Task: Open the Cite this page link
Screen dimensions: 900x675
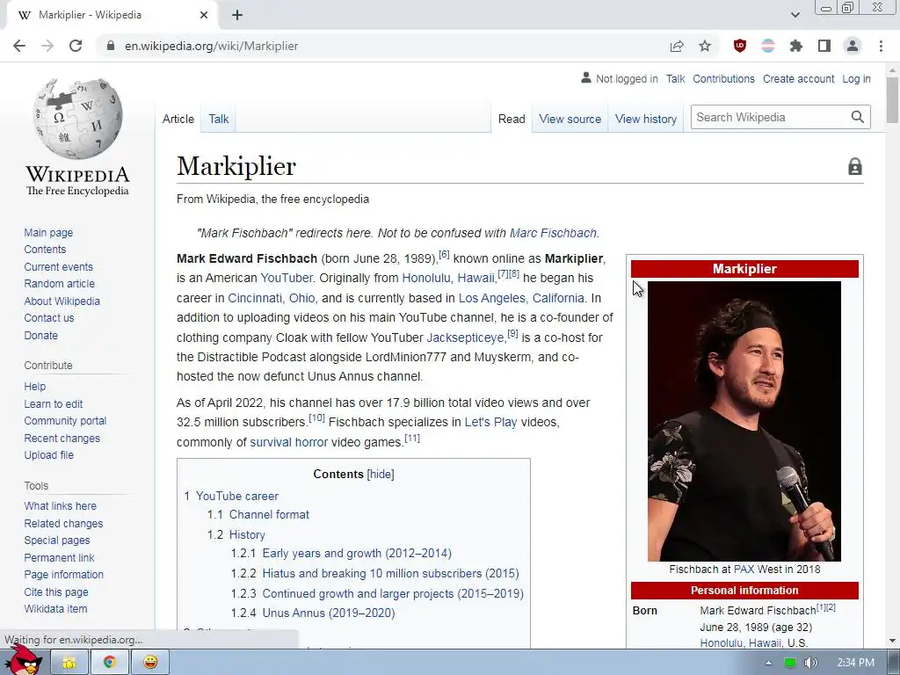Action: click(x=56, y=592)
